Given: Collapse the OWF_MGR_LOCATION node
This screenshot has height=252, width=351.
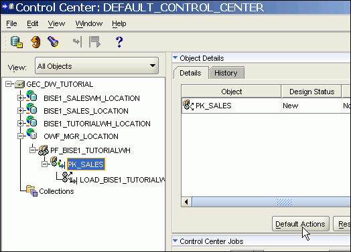Looking at the screenshot, I should tap(20, 136).
